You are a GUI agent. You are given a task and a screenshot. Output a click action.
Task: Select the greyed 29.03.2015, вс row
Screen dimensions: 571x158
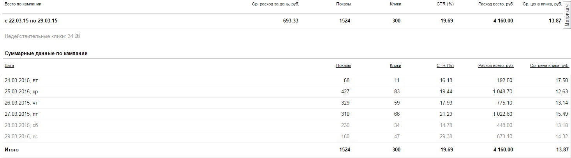coord(21,137)
